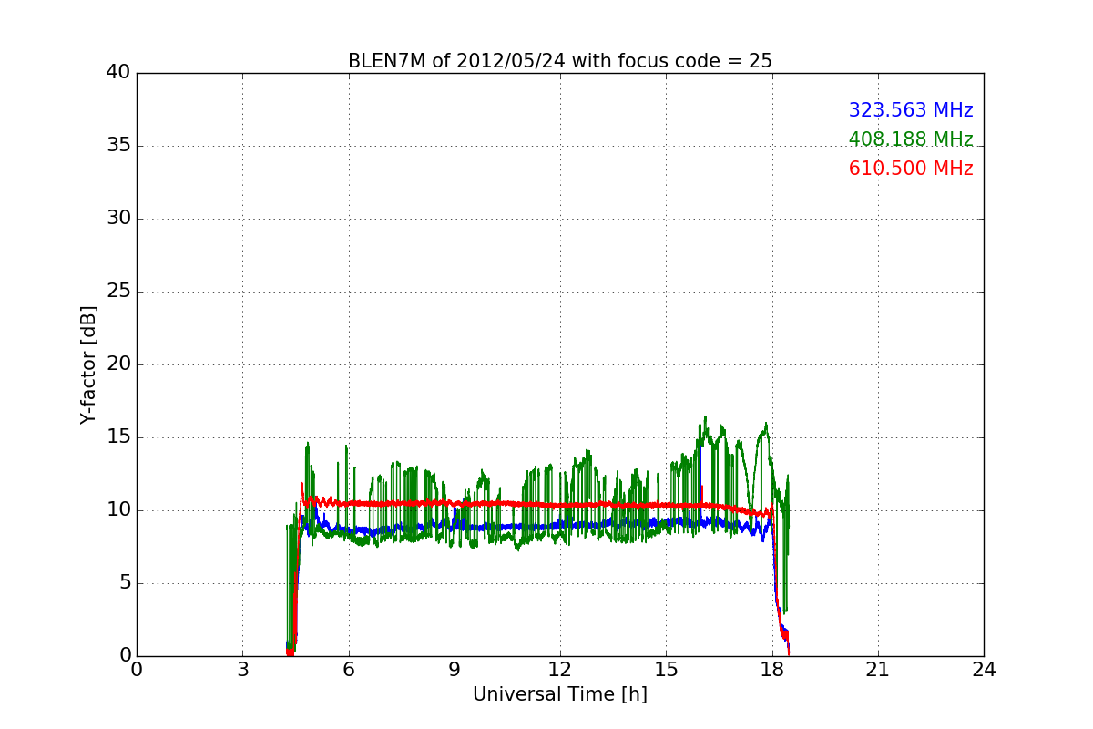Viewport: 1093px width, 729px height.
Task: Click x-axis tick value 21
Action: (878, 670)
